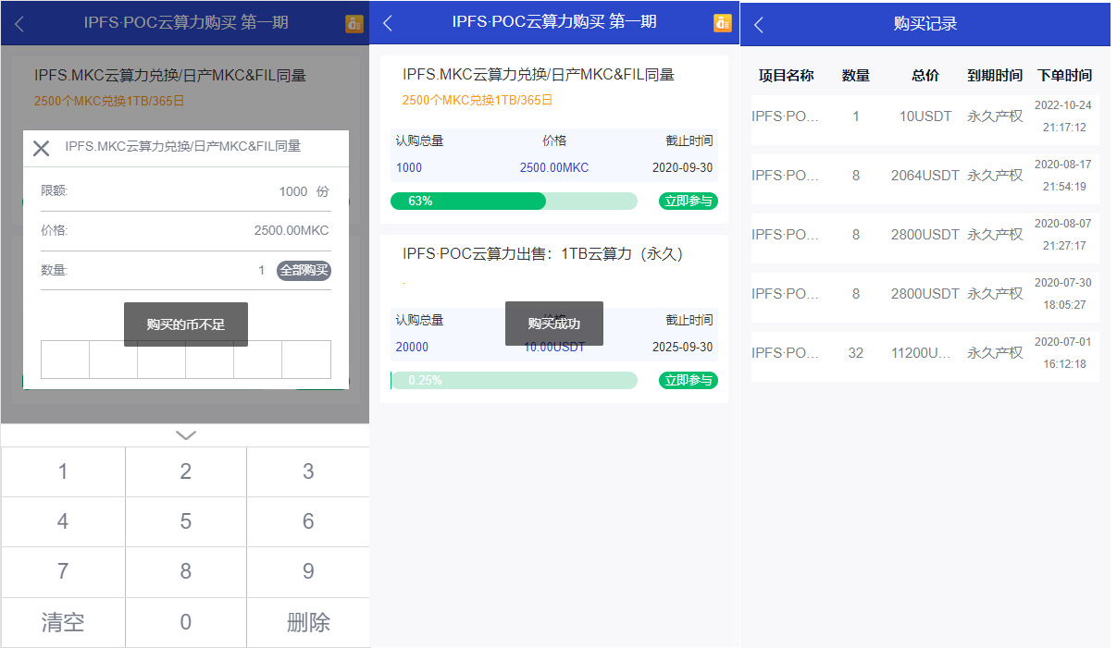The height and width of the screenshot is (648, 1117).
Task: Click the 0.25% subscription progress bar
Action: [x=514, y=380]
